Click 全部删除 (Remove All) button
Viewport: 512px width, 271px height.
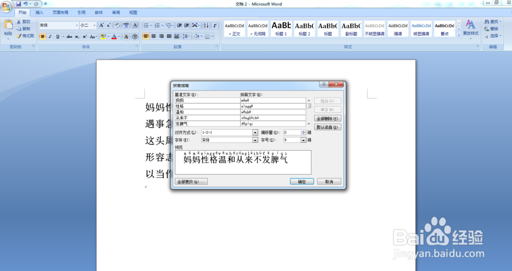328,119
